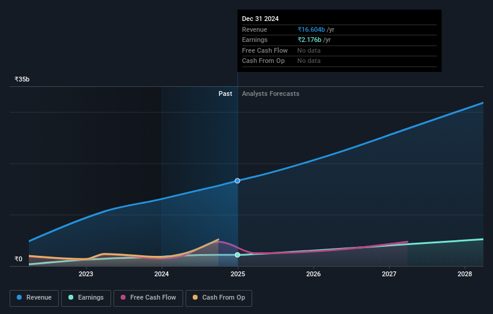Click the Cash From Op row label in tooltip
Screen dimensions: 493x314
[x=263, y=61]
